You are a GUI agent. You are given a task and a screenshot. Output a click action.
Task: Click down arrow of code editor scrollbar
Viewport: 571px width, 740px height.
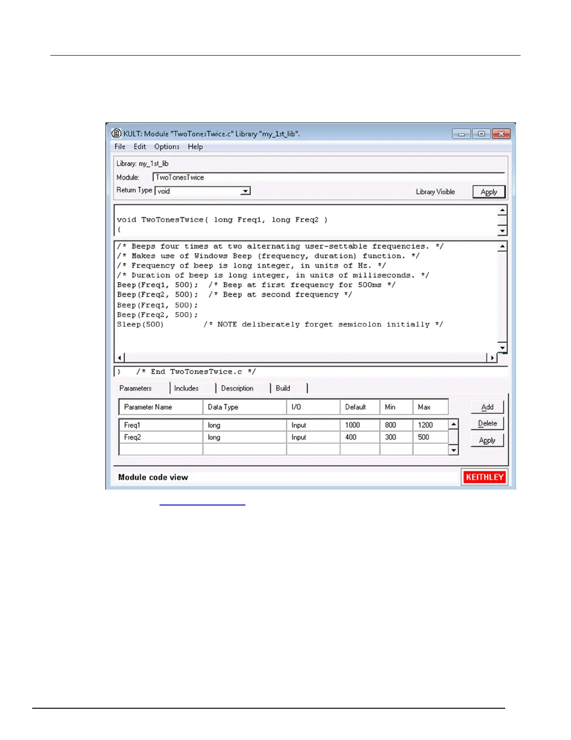click(502, 348)
